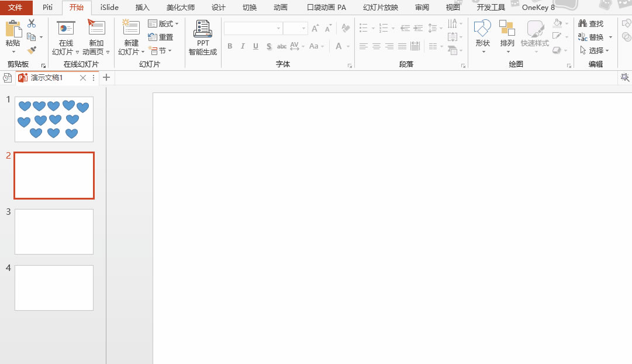
Task: Expand the 版式 layout dropdown
Action: 164,24
